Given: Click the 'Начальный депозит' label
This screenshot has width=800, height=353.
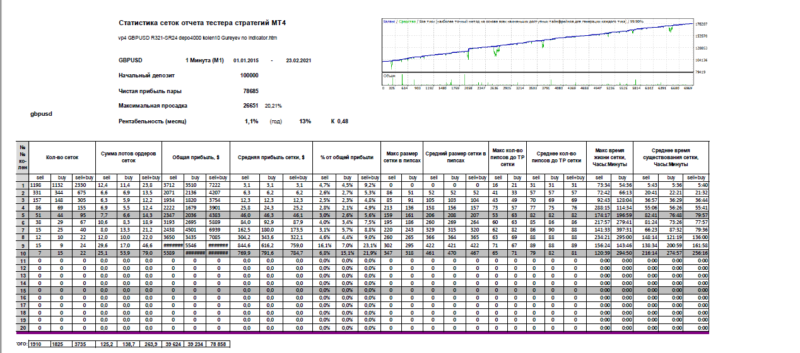Looking at the screenshot, I should (x=146, y=76).
